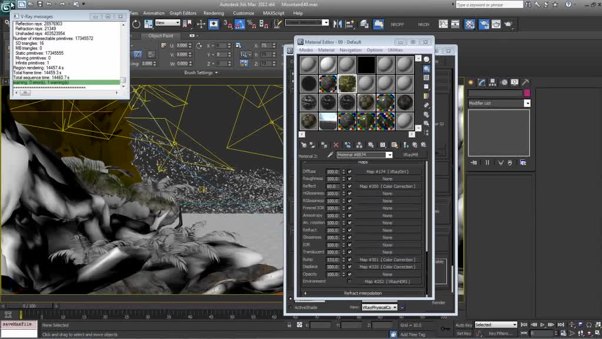Image resolution: width=602 pixels, height=339 pixels.
Task: Open the Utilities hammer panel icon
Action: tap(525, 82)
